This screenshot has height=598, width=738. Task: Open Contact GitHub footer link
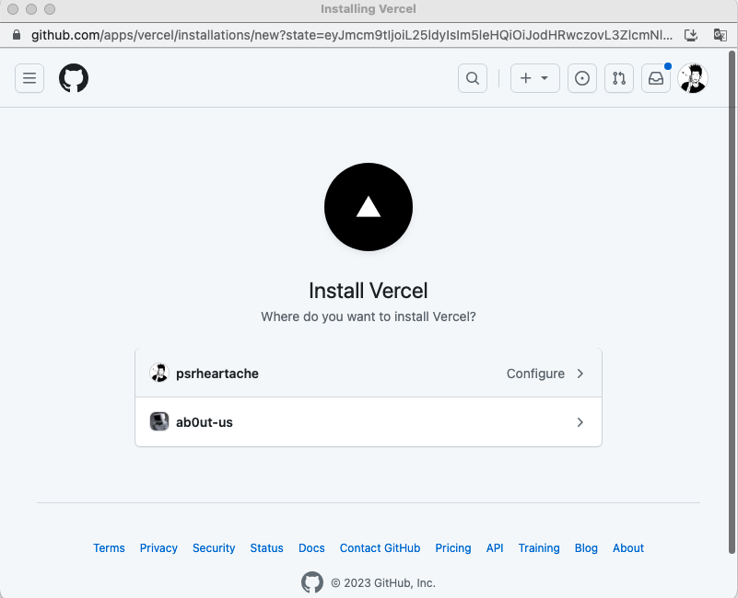pos(380,548)
